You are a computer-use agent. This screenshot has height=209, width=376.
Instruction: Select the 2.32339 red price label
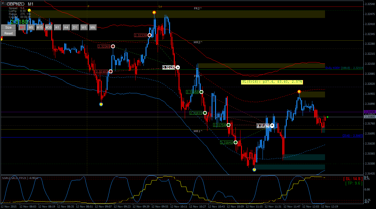pos(140,35)
